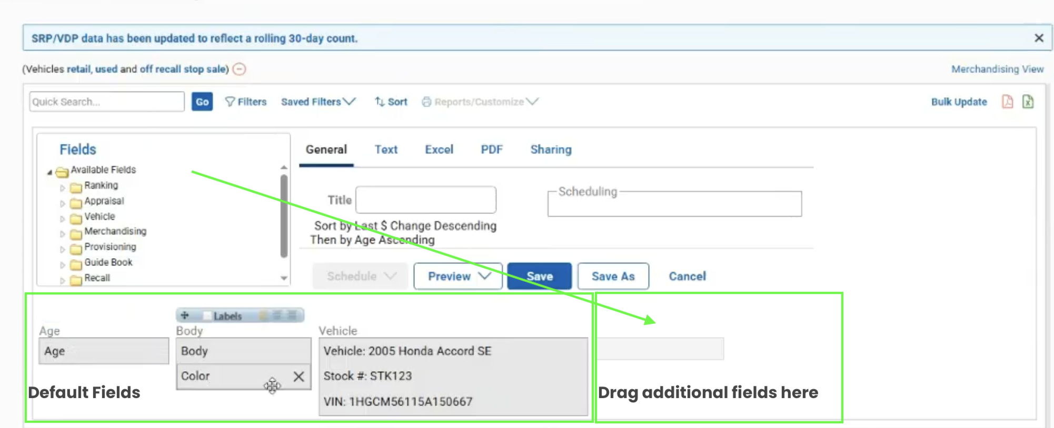The image size is (1054, 428).
Task: Select the Available Fields folder label
Action: pyautogui.click(x=103, y=169)
